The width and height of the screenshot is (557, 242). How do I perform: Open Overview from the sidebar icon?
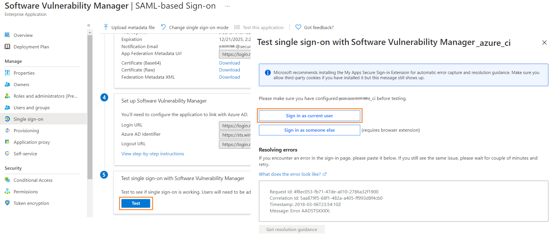[x=7, y=35]
